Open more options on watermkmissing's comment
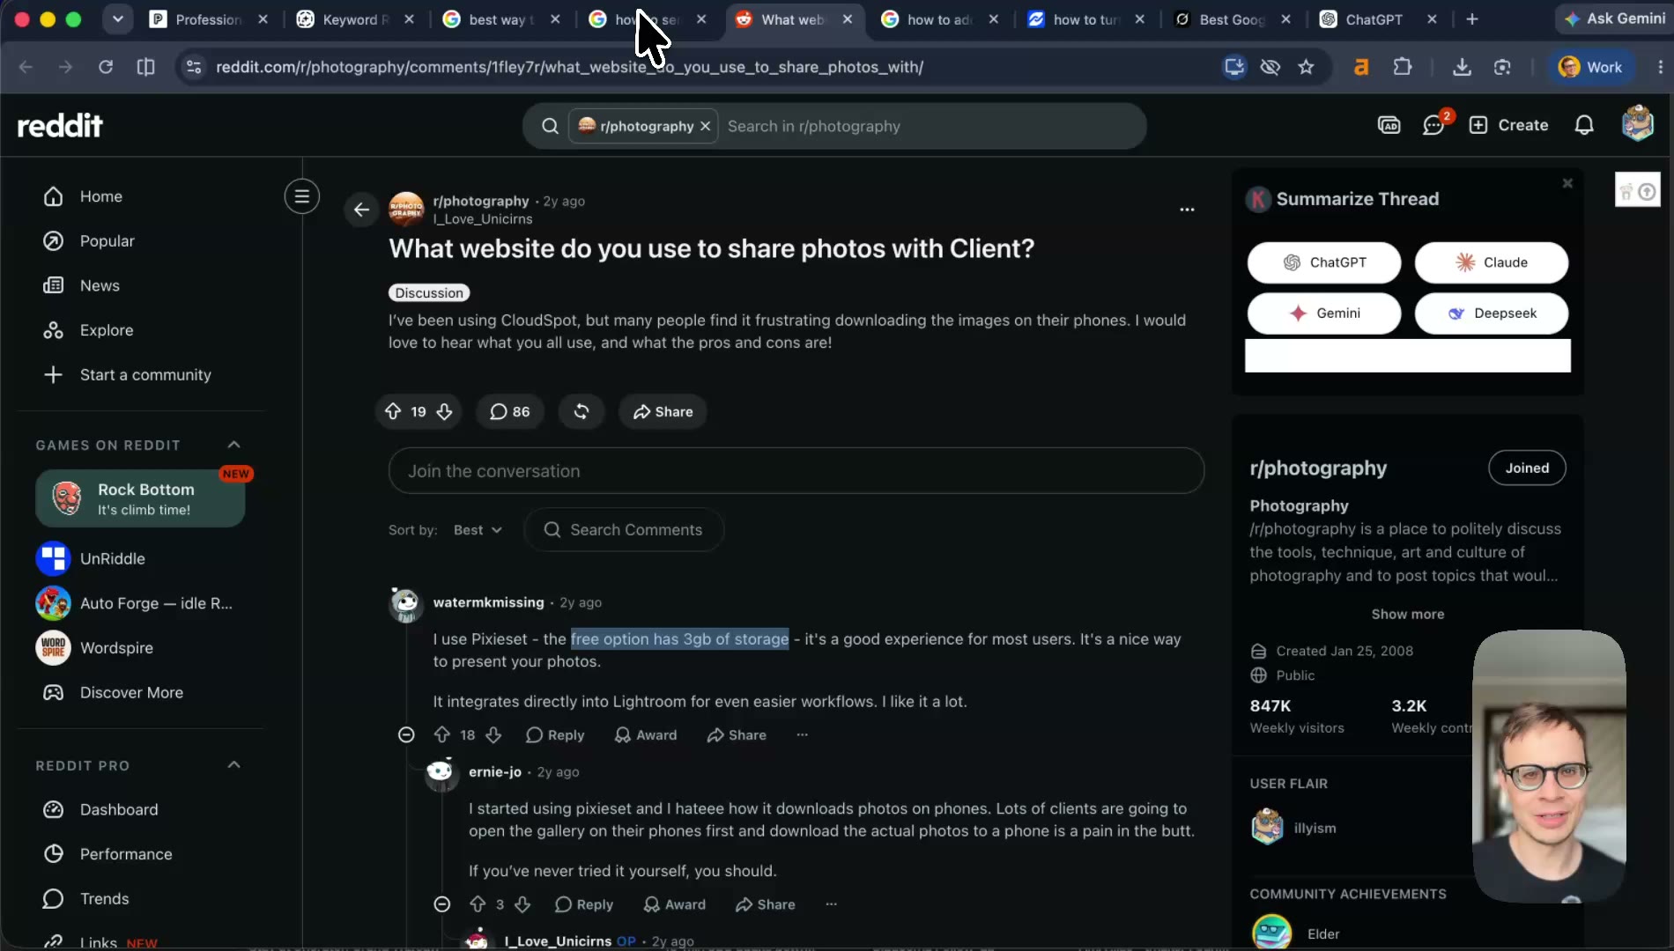The height and width of the screenshot is (951, 1674). click(x=802, y=734)
